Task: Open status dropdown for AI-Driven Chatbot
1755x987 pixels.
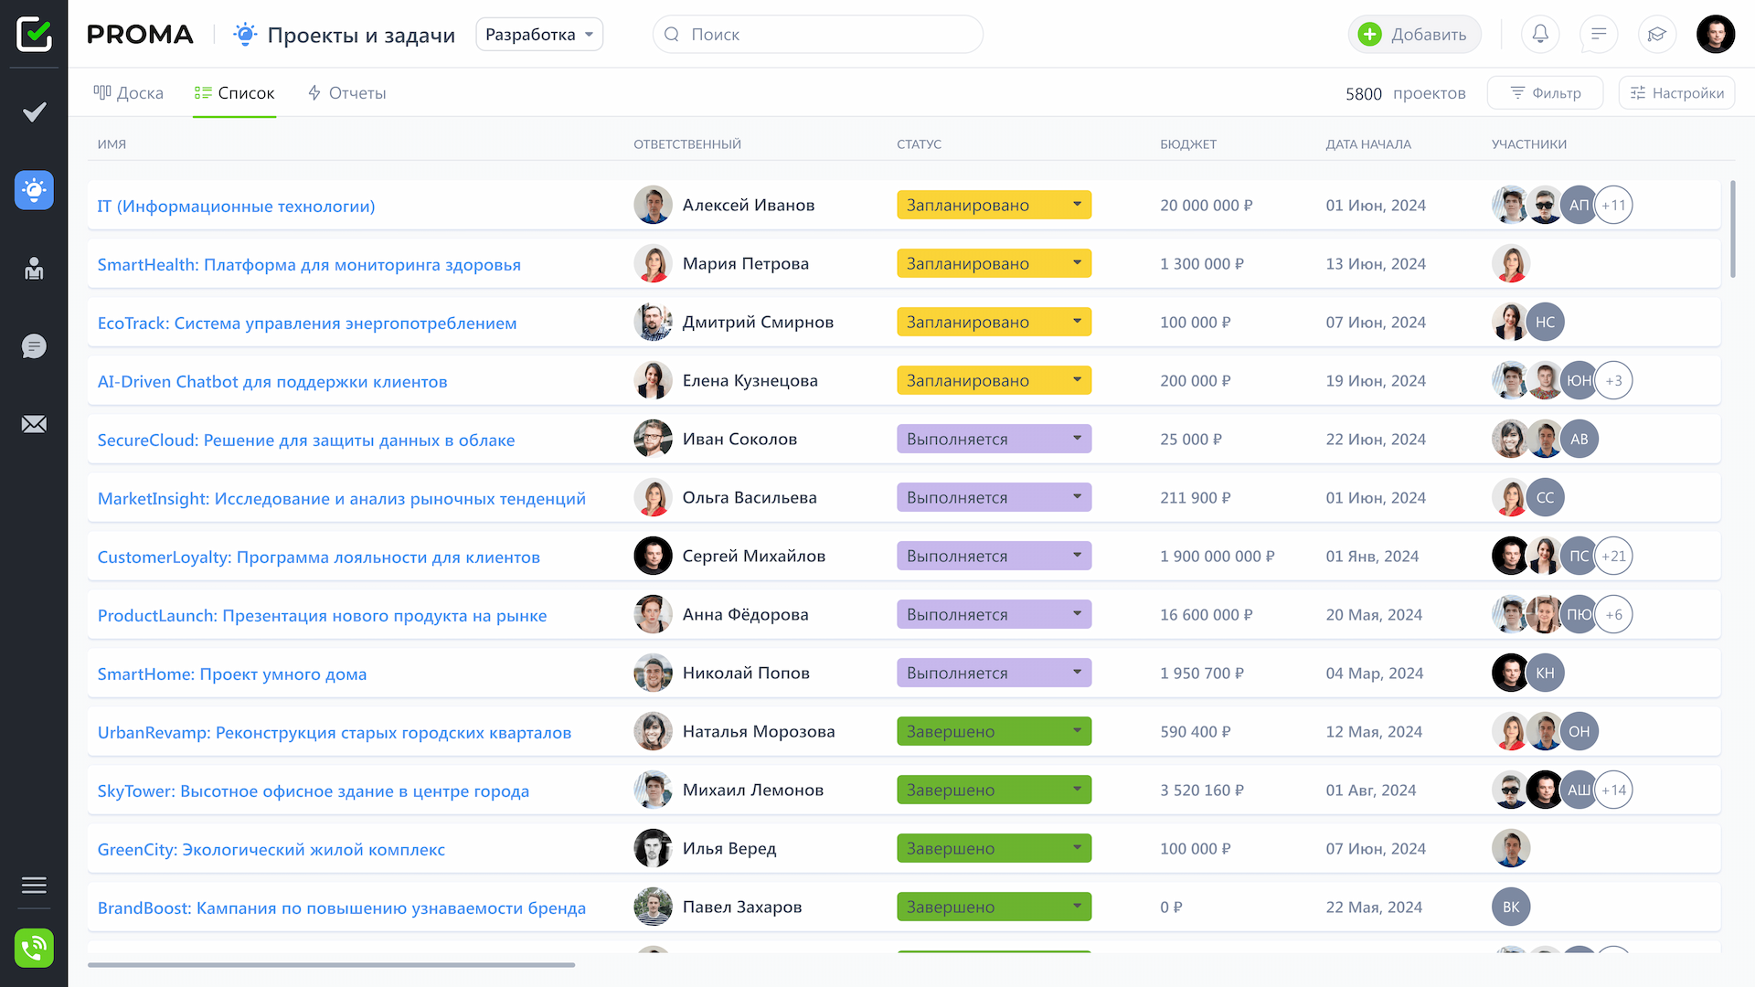Action: tap(994, 380)
